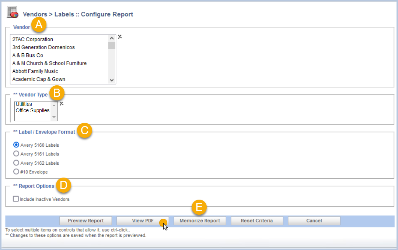398x250 pixels.
Task: Click the Vendor list scrollbar thumb
Action: [112, 46]
